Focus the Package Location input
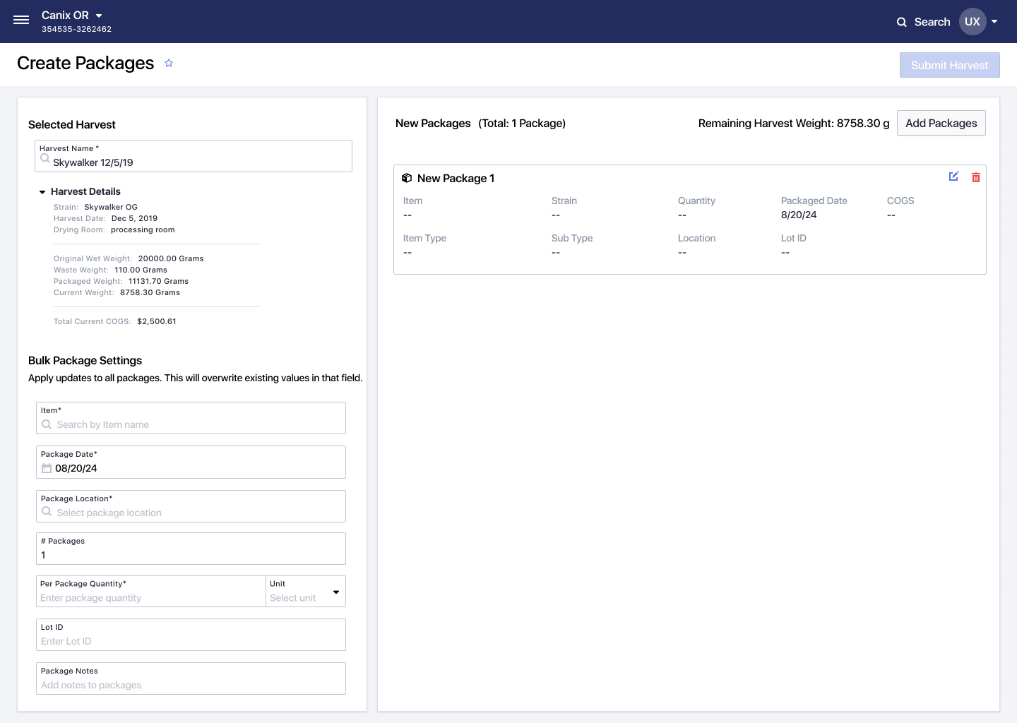1017x723 pixels. click(x=191, y=506)
